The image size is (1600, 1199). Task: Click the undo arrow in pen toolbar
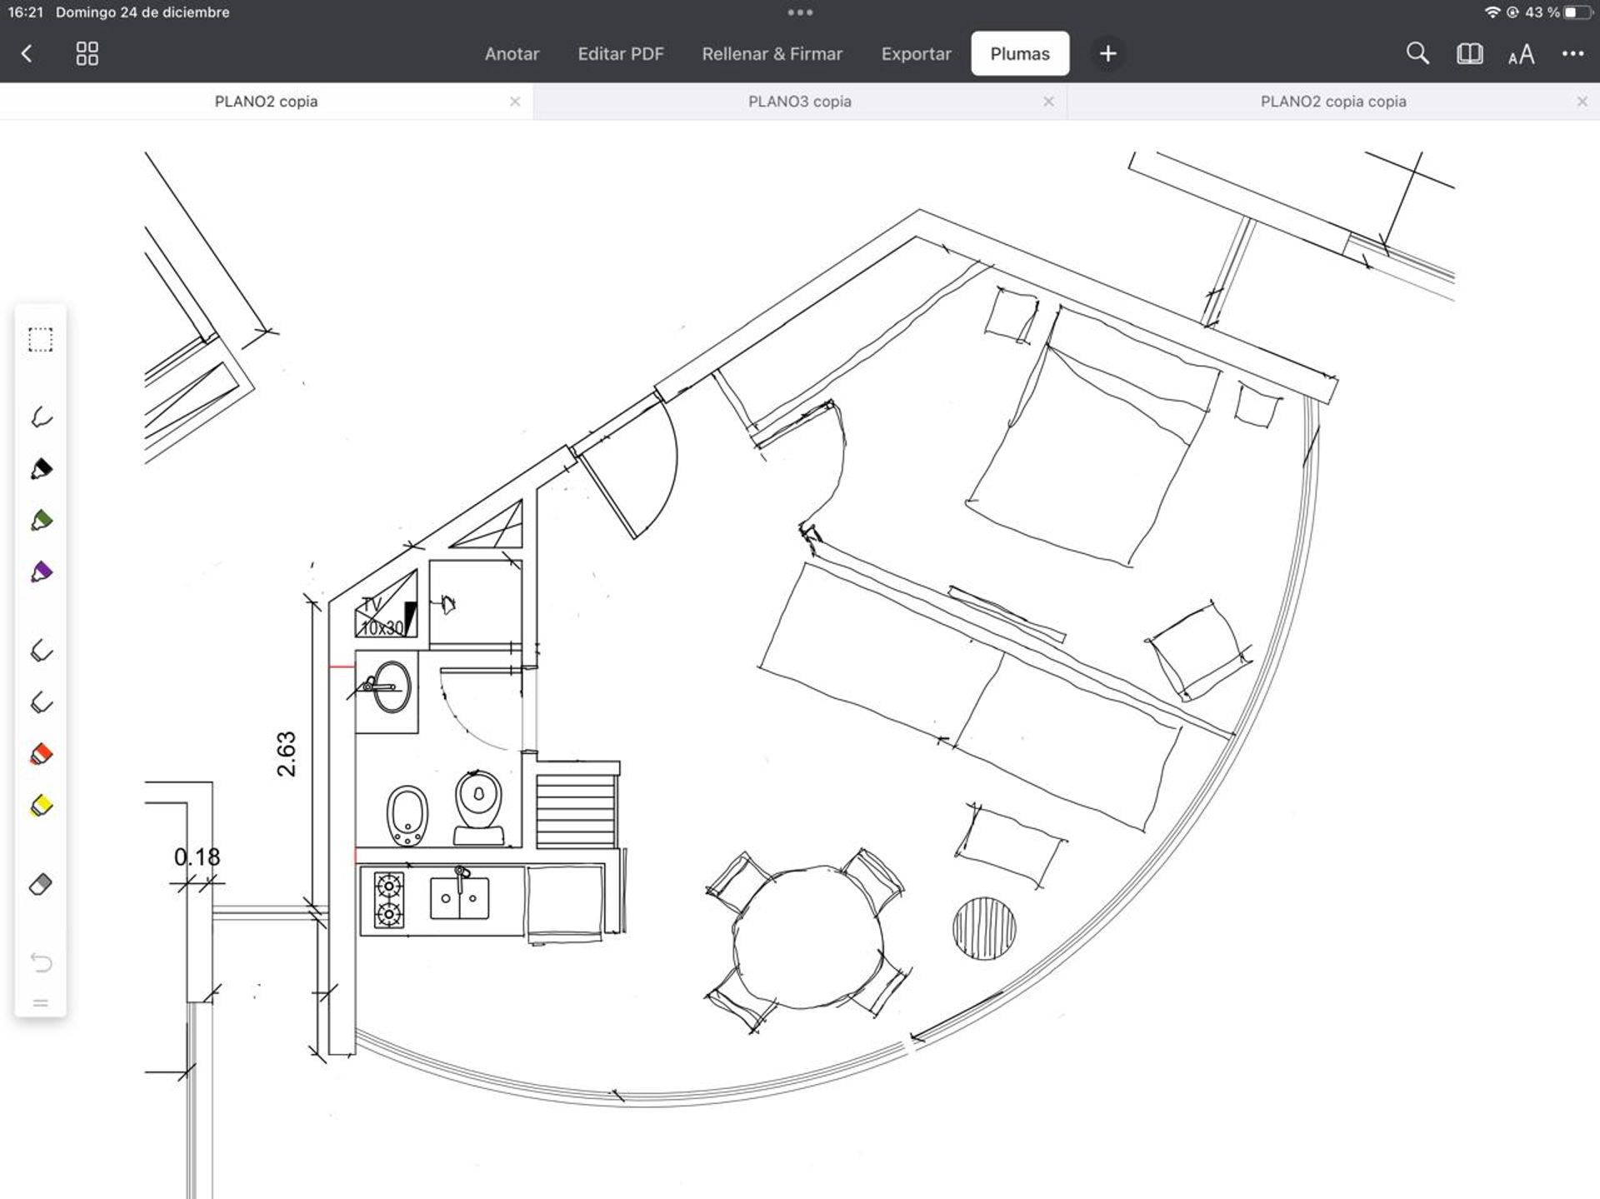(x=41, y=962)
